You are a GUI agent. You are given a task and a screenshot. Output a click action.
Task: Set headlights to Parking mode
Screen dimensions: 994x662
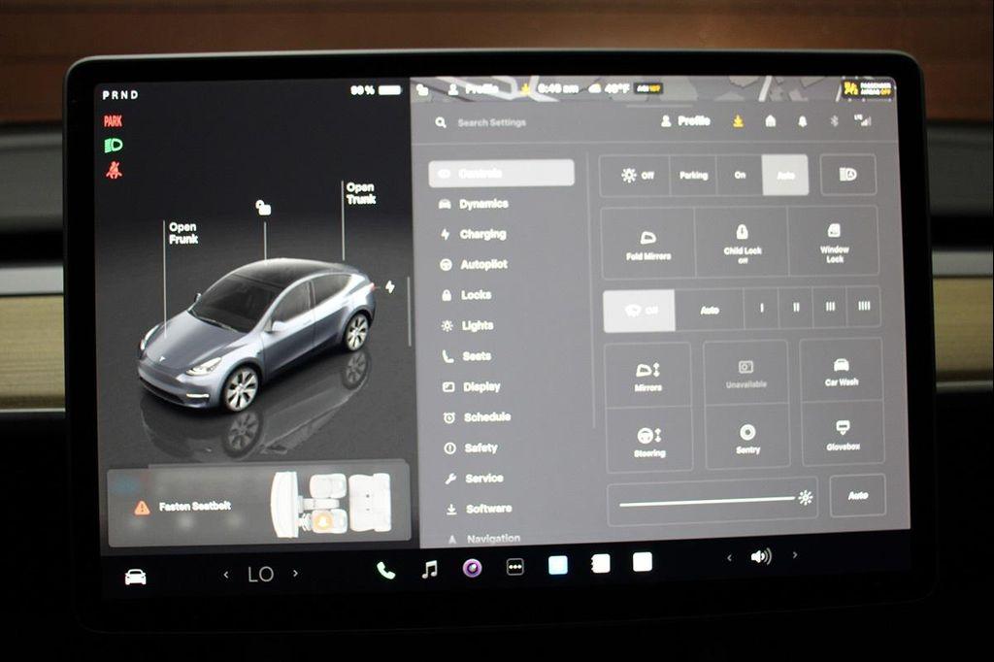click(693, 175)
